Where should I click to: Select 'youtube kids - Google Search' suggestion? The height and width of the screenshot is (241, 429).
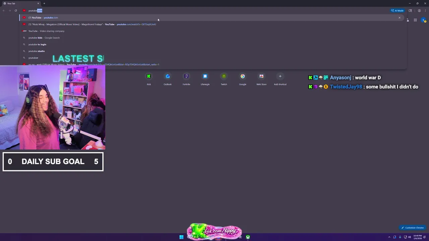point(212,37)
